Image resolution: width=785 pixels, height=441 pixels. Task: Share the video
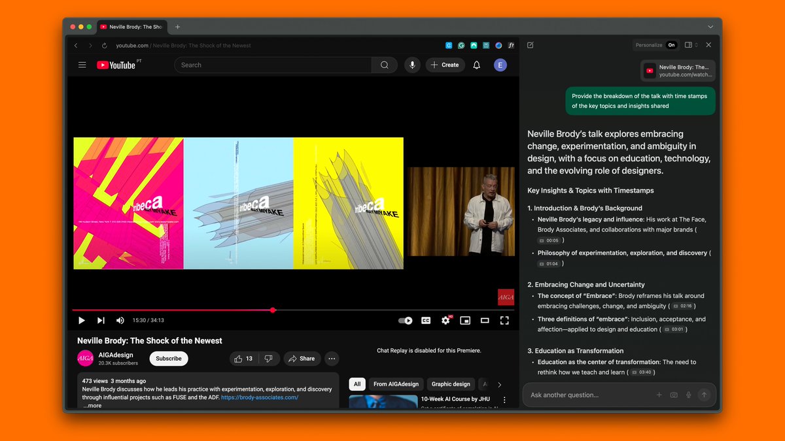pos(302,359)
